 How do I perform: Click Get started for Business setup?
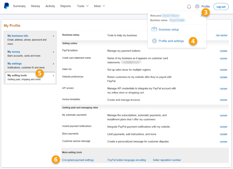tap(221, 35)
